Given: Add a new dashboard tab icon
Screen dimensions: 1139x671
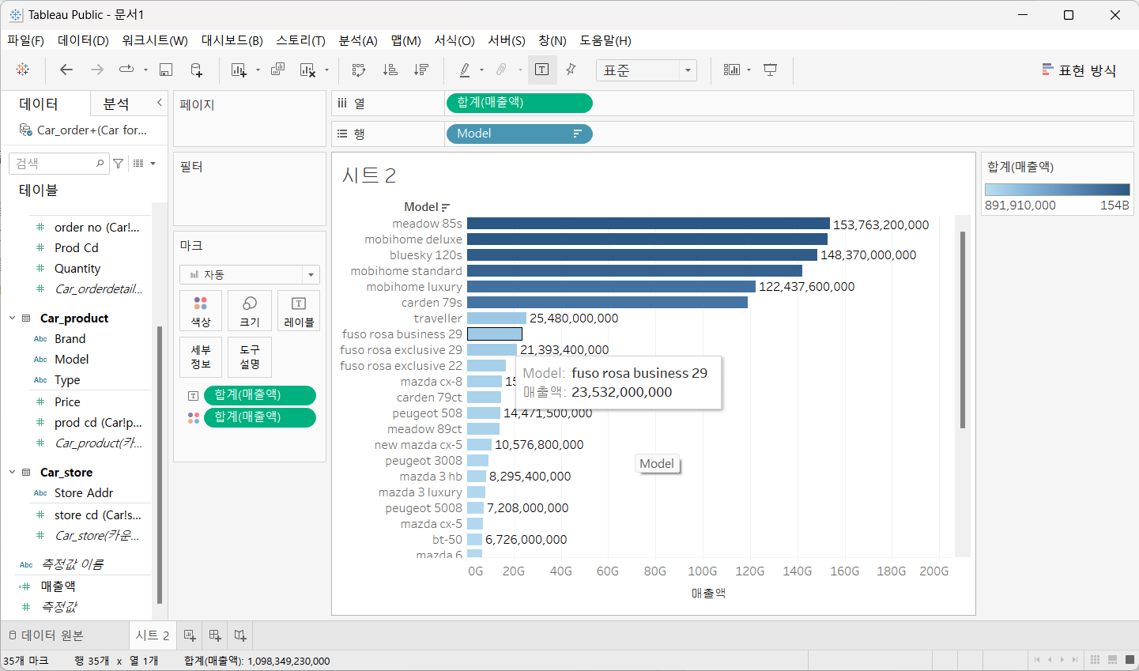Looking at the screenshot, I should [215, 635].
